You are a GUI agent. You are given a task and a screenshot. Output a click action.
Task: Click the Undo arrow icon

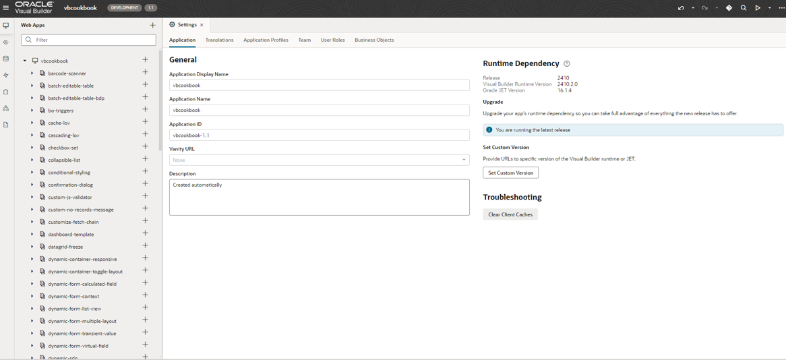[681, 8]
